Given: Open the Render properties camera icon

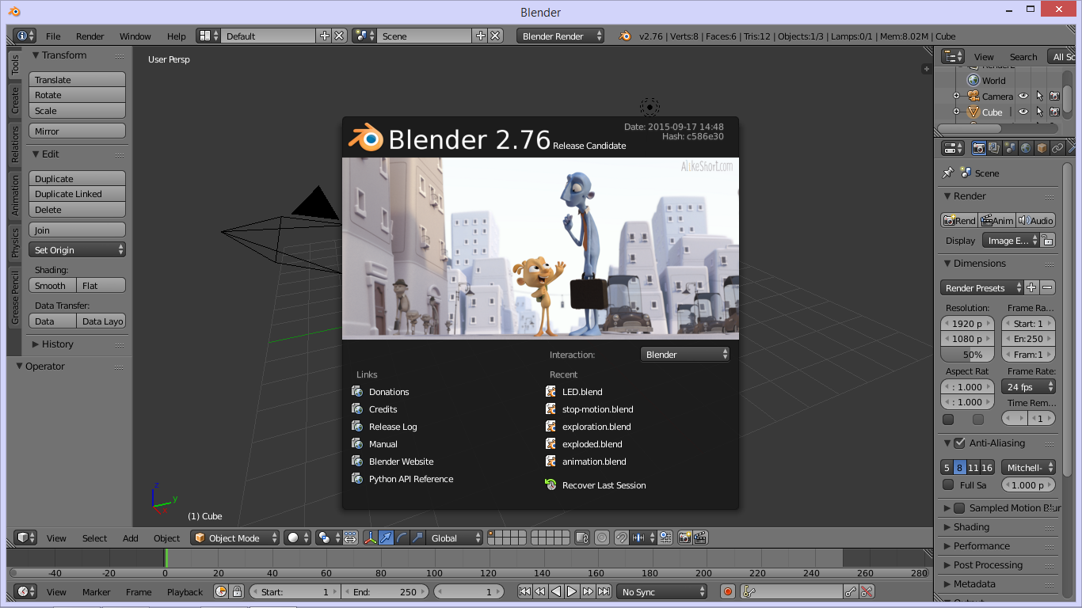Looking at the screenshot, I should pyautogui.click(x=979, y=147).
